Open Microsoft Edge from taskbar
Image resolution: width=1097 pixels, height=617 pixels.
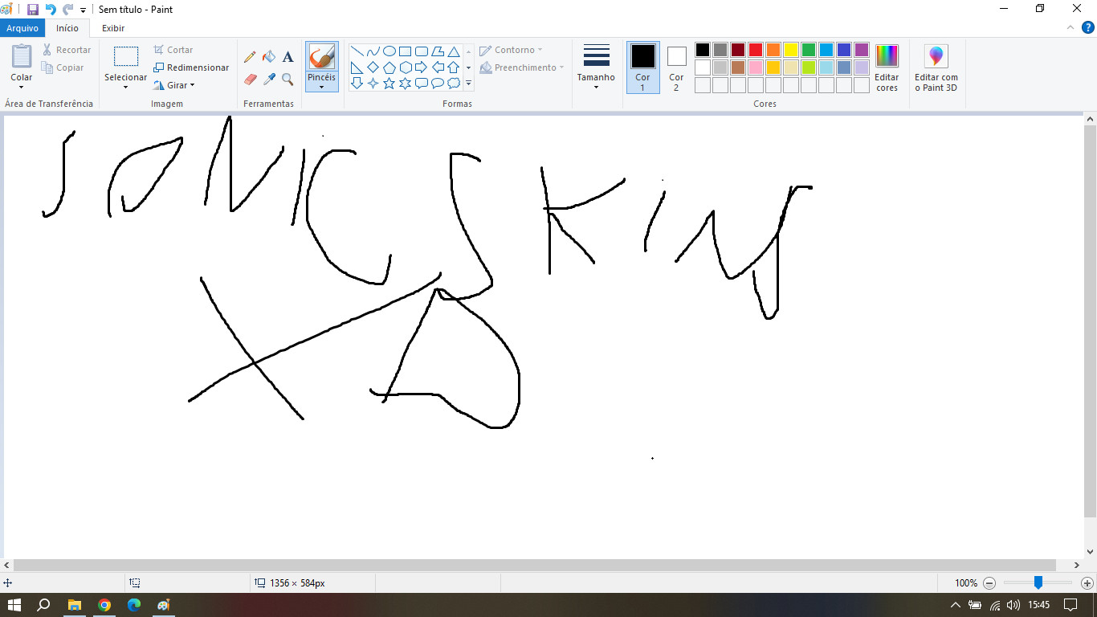point(134,605)
